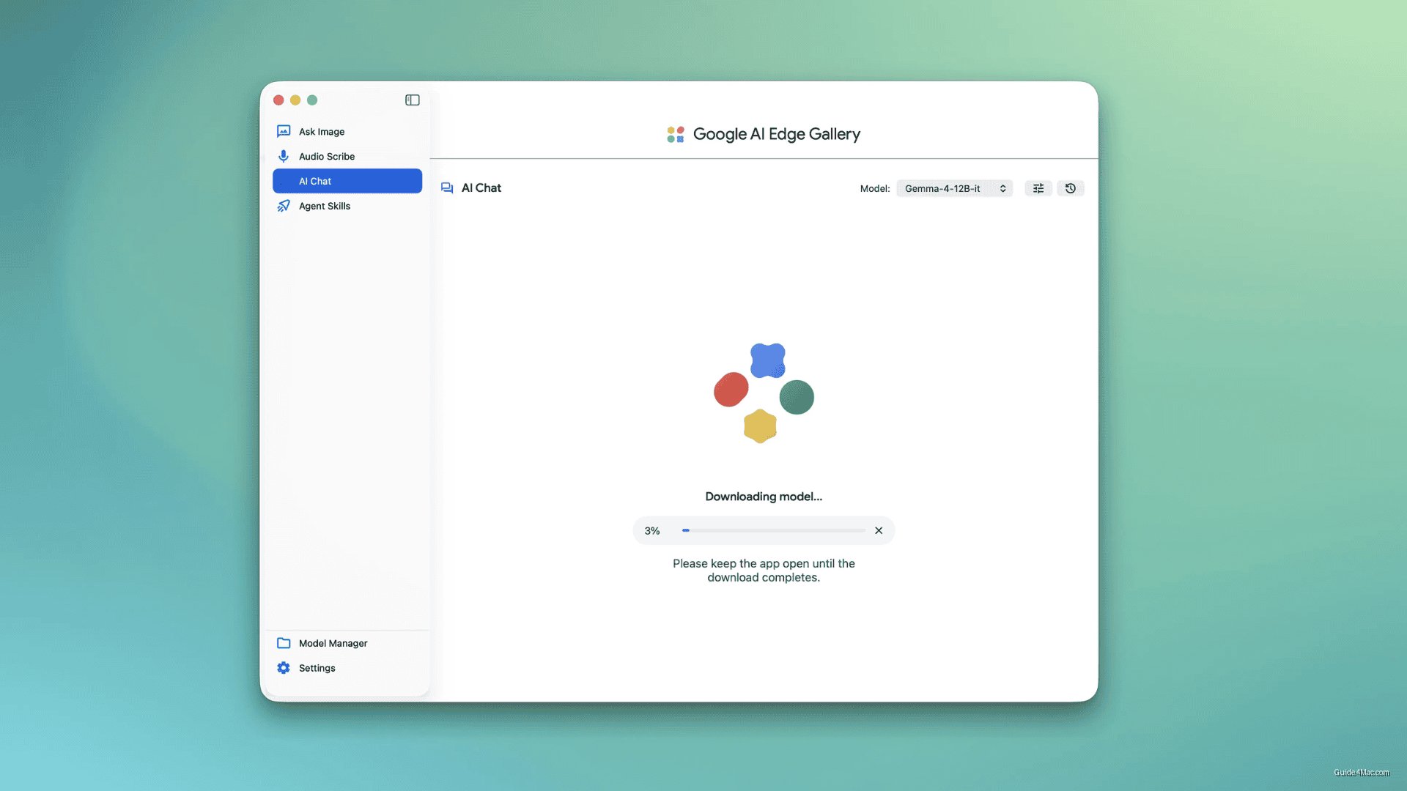Viewport: 1407px width, 791px height.
Task: Cancel the model download with X
Action: pyautogui.click(x=879, y=531)
